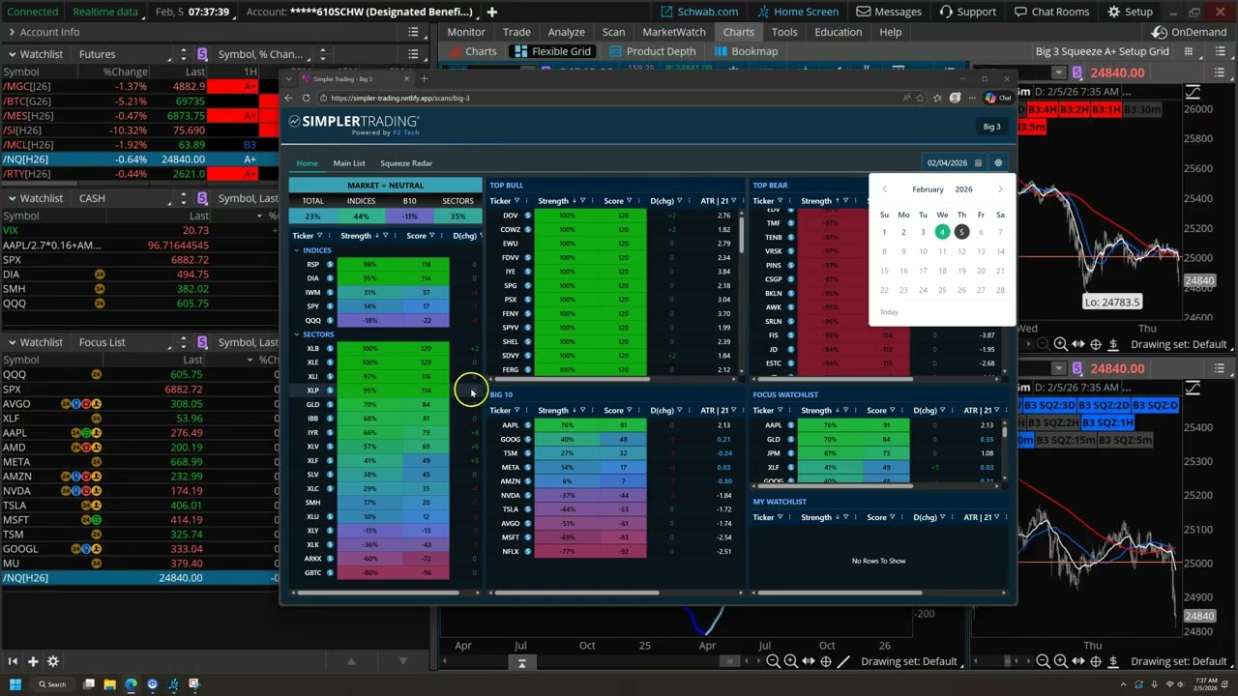Open a new browser tab

pyautogui.click(x=423, y=79)
